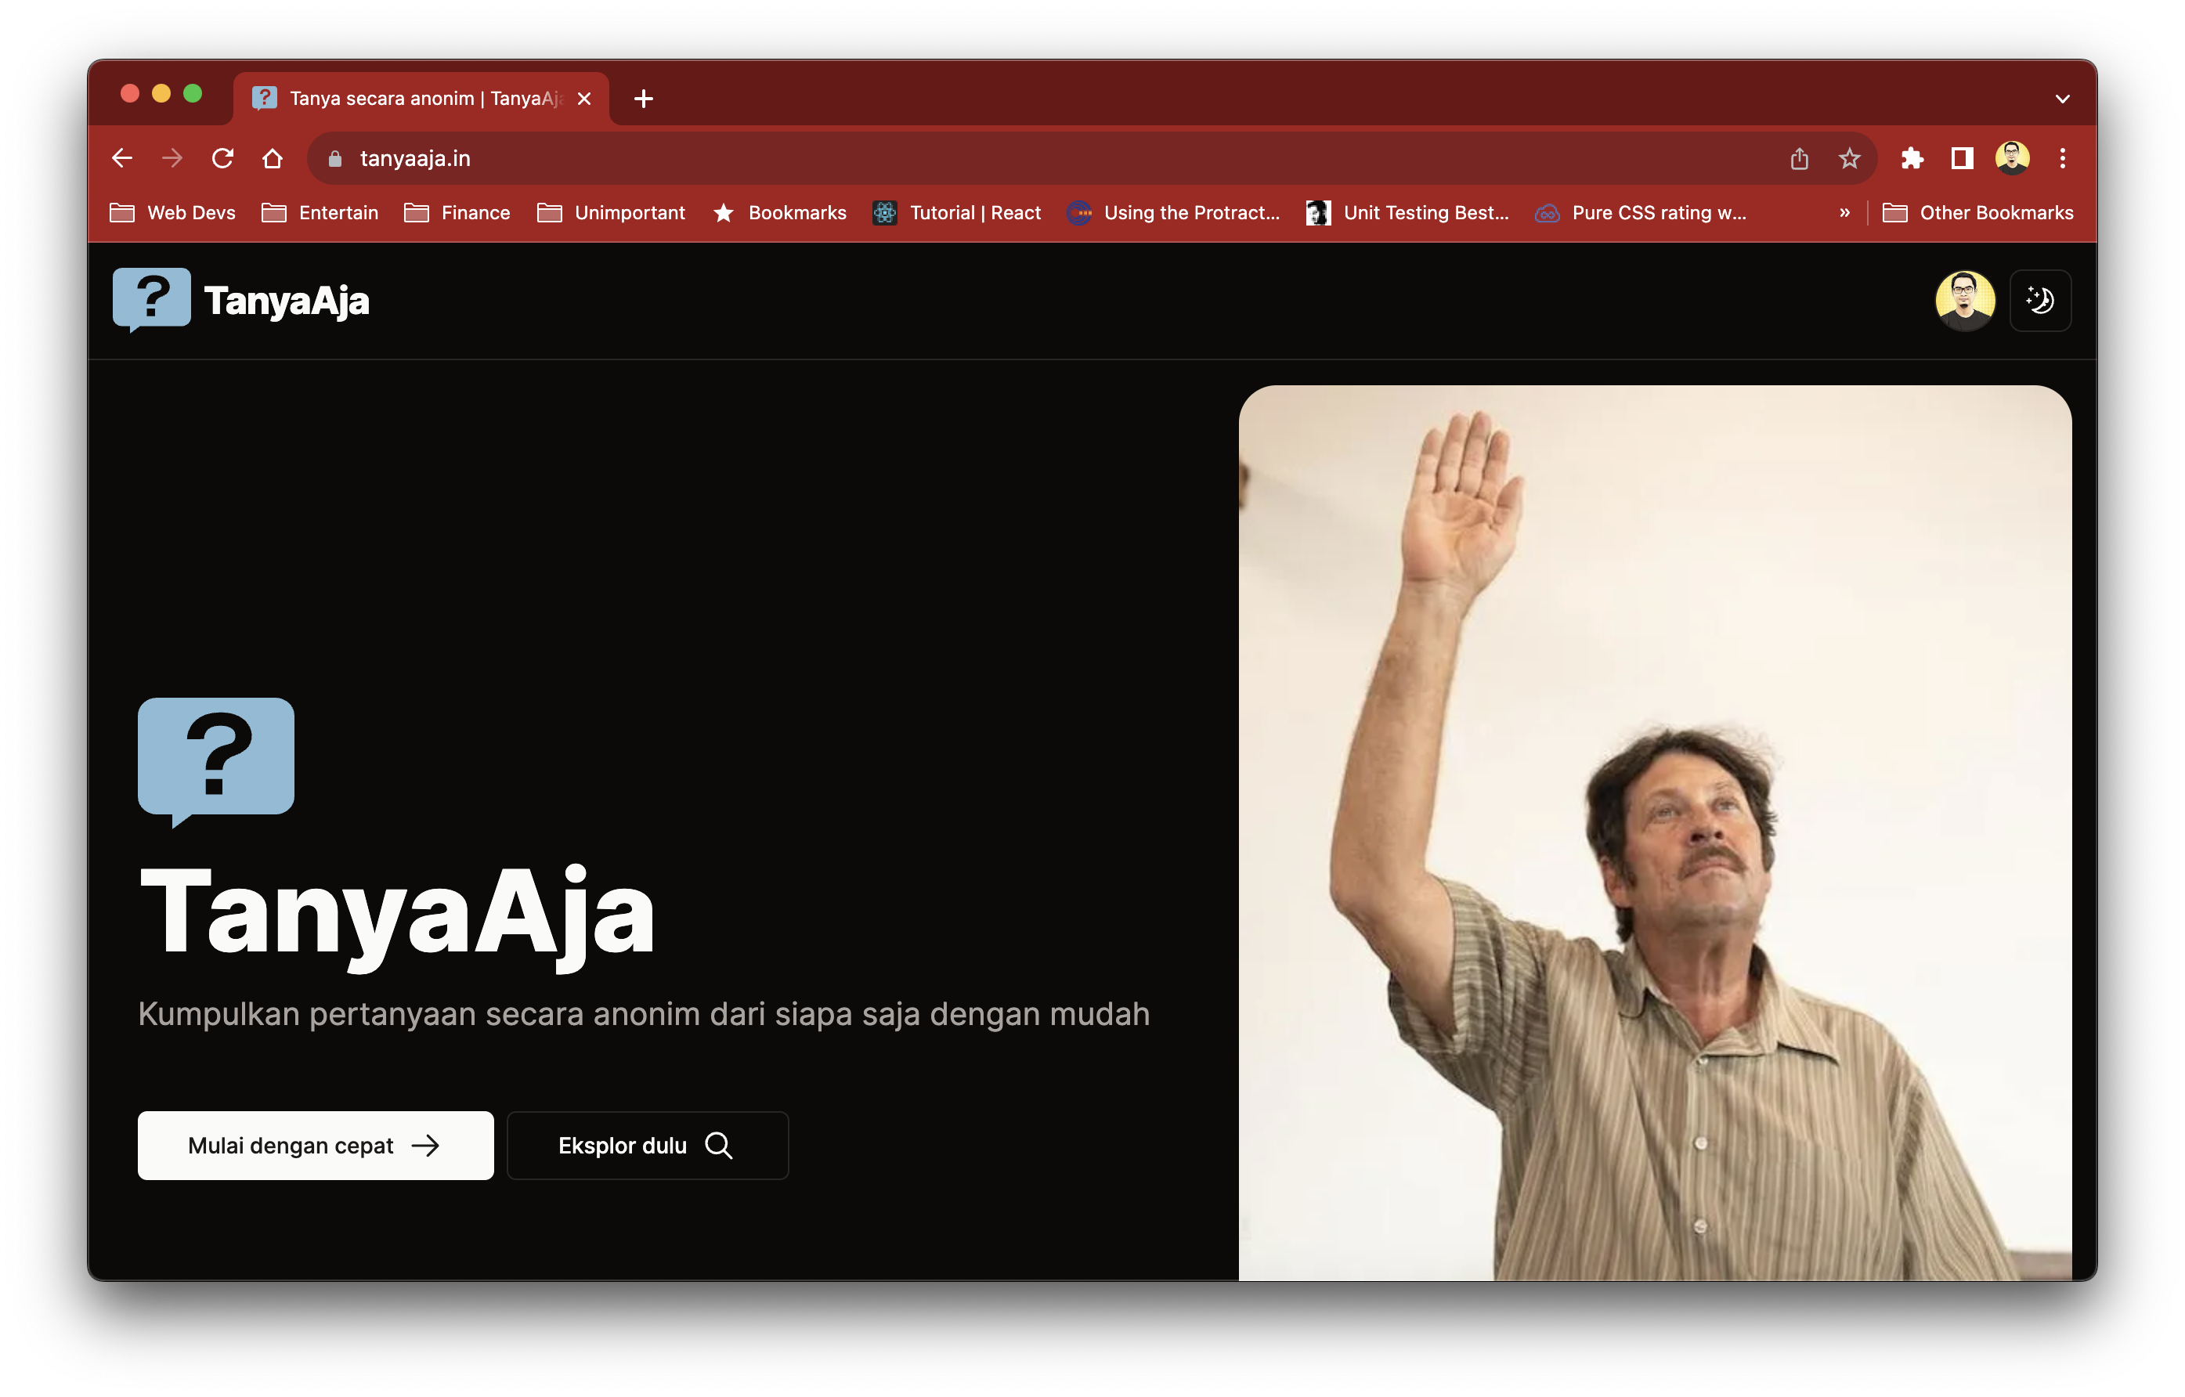Click the home icon in toolbar
The width and height of the screenshot is (2185, 1397).
273,159
